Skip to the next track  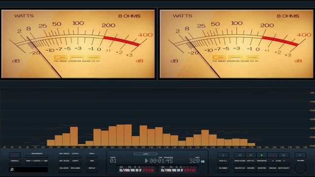[283, 155]
